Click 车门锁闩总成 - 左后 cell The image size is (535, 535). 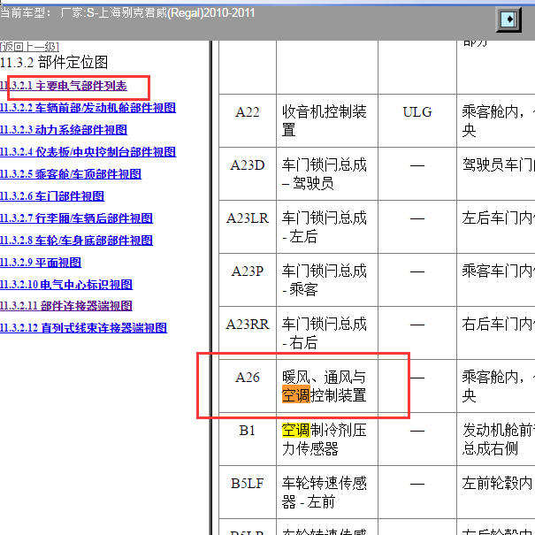[327, 227]
